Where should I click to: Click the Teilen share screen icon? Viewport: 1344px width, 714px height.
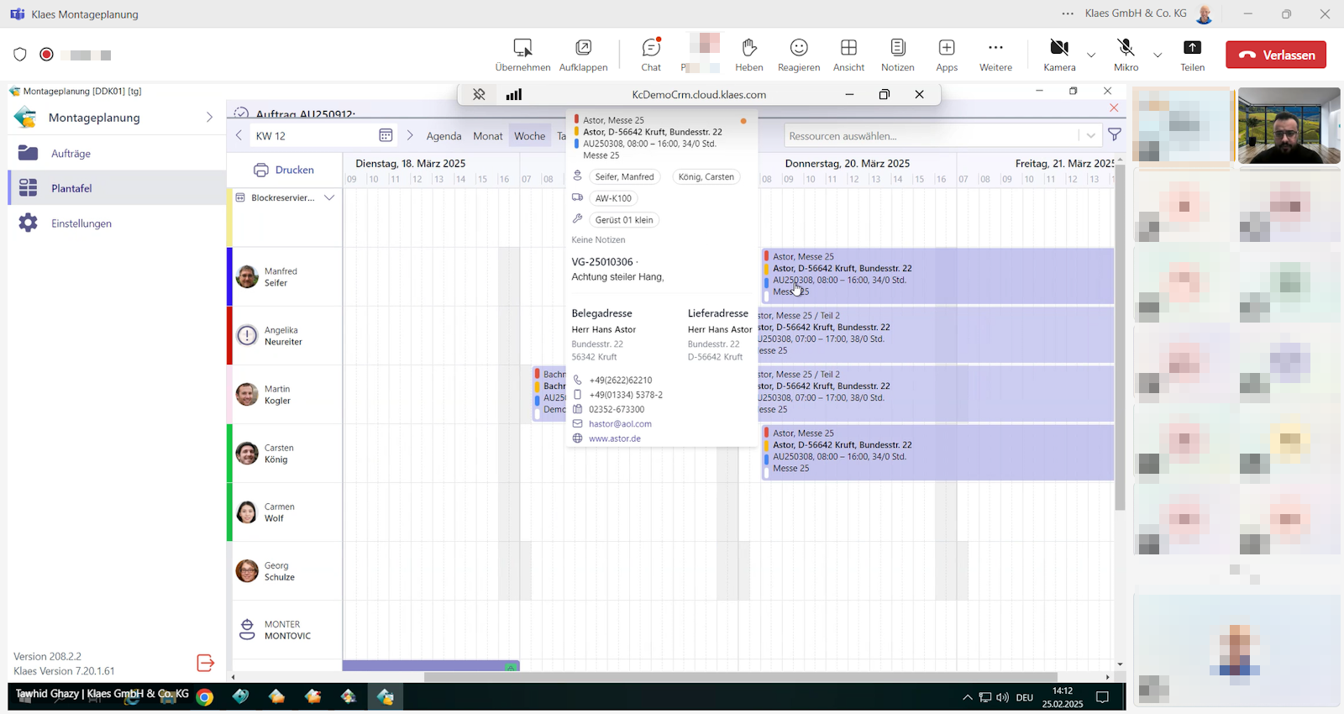[1192, 47]
